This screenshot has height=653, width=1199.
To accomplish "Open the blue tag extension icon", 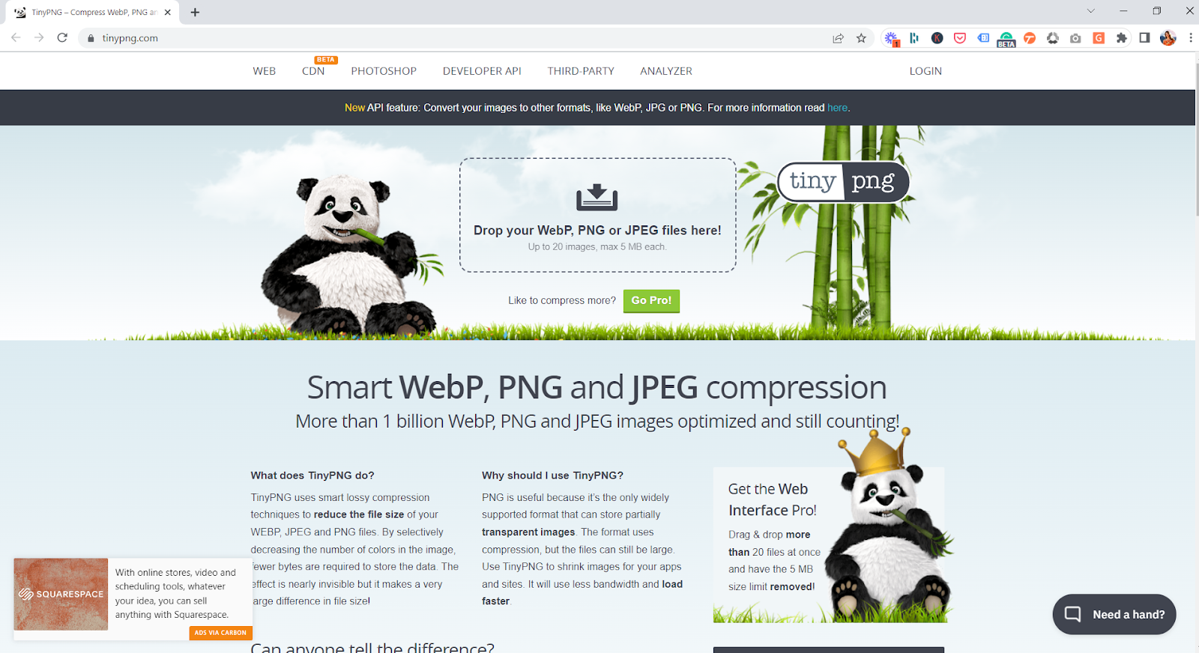I will point(983,38).
